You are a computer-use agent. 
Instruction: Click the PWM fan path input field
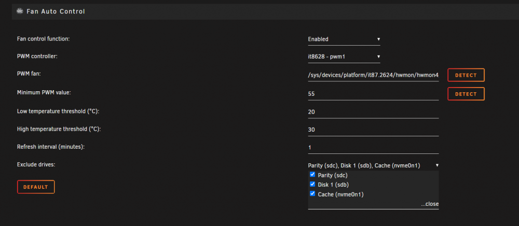point(373,75)
